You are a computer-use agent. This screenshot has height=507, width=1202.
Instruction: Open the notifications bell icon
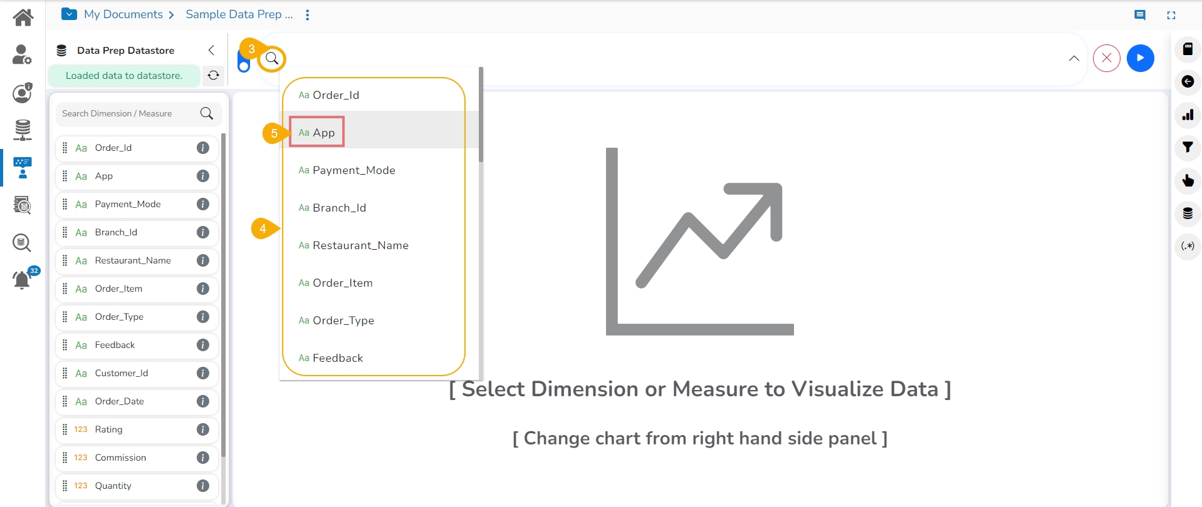coord(22,280)
